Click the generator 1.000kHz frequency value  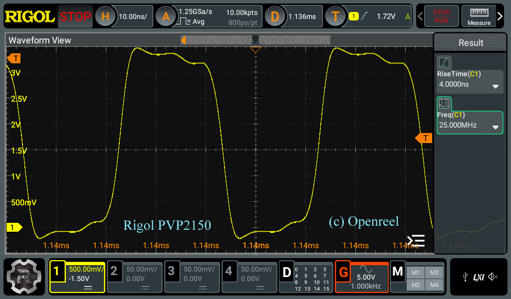[x=366, y=287]
